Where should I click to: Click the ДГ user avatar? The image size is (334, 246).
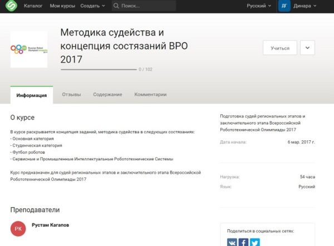pos(284,6)
